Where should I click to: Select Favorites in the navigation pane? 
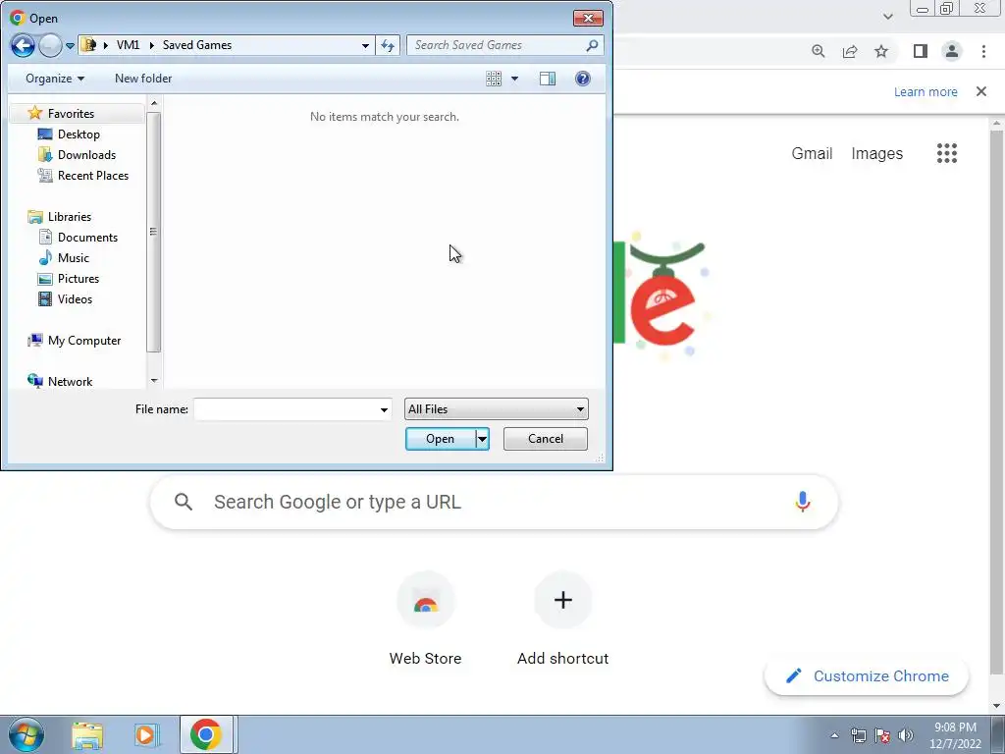click(x=71, y=114)
